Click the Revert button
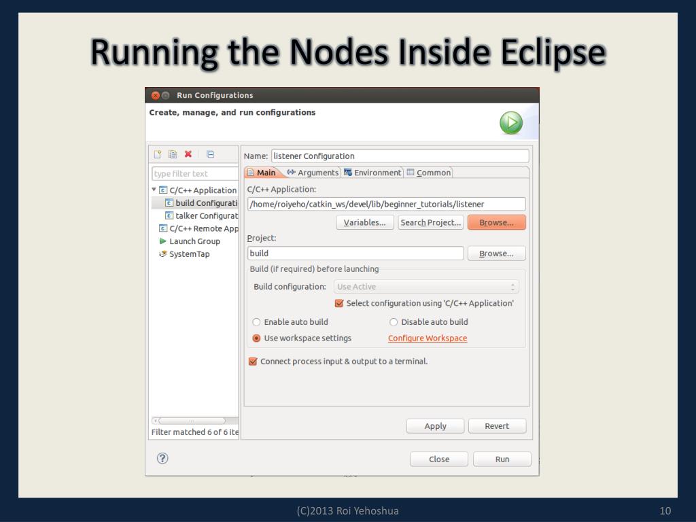This screenshot has height=522, width=696. [x=497, y=426]
